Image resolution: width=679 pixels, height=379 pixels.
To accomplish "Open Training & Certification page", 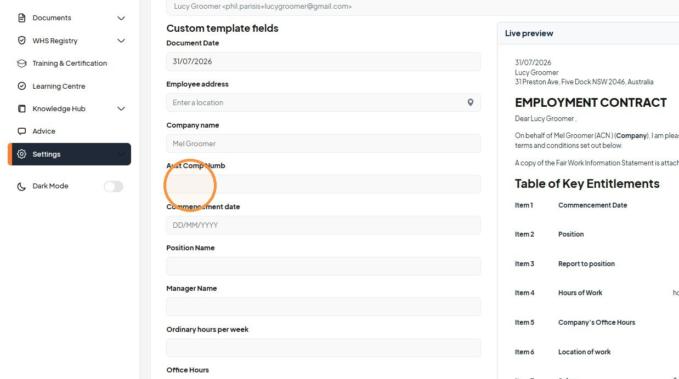I will point(69,64).
